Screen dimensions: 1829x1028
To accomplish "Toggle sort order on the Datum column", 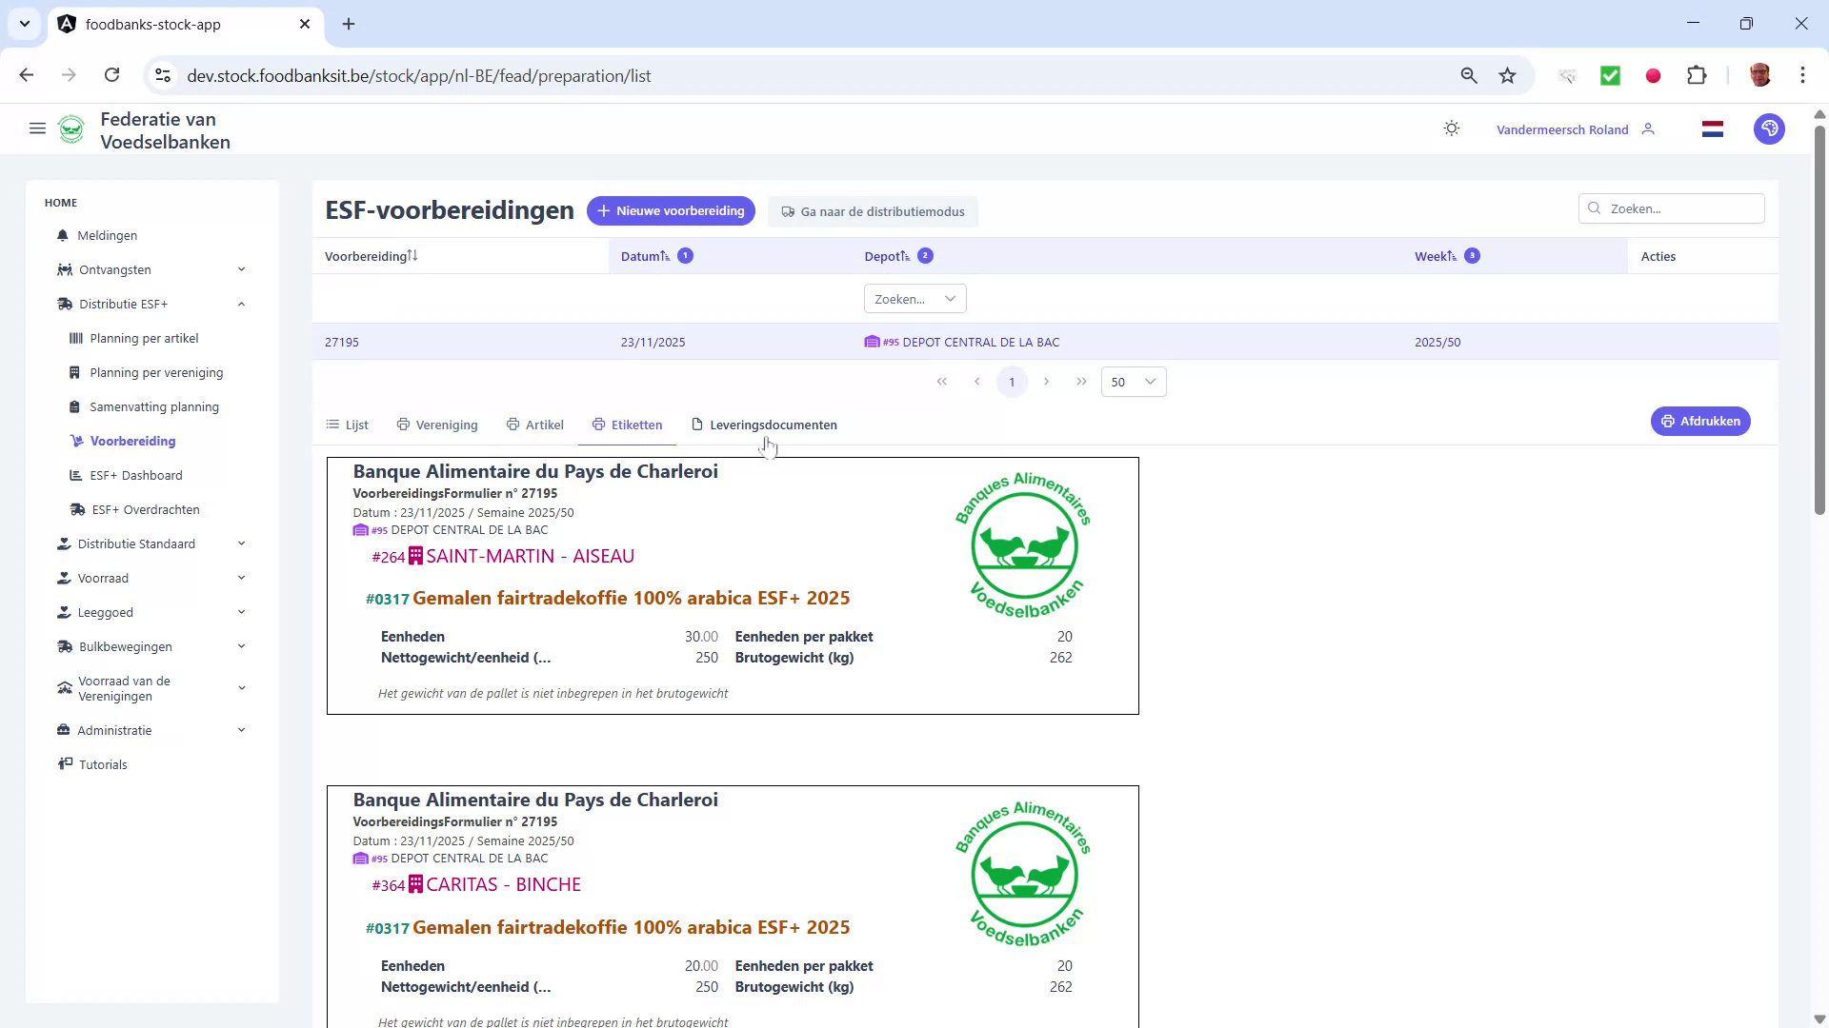I will click(x=664, y=255).
